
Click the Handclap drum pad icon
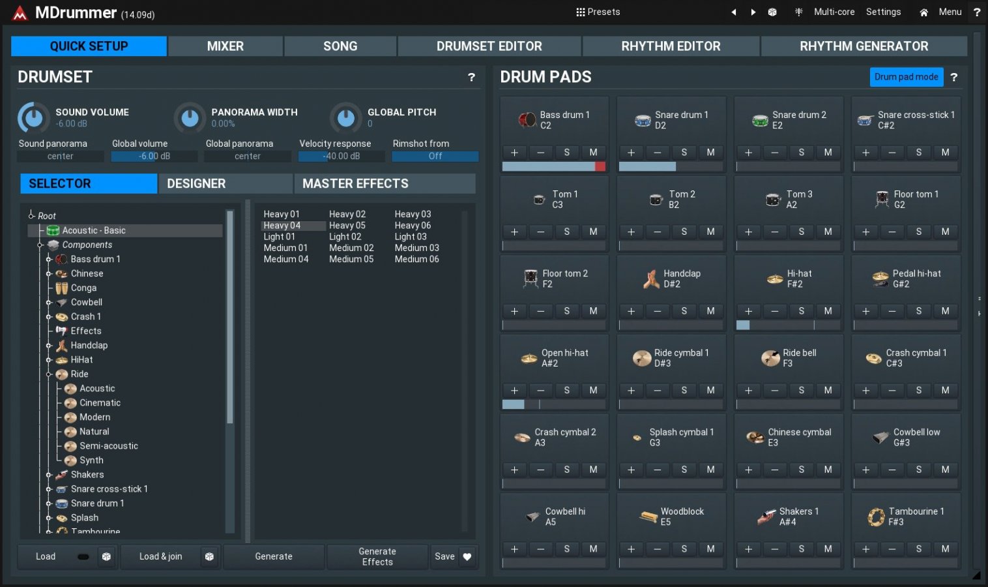point(651,279)
